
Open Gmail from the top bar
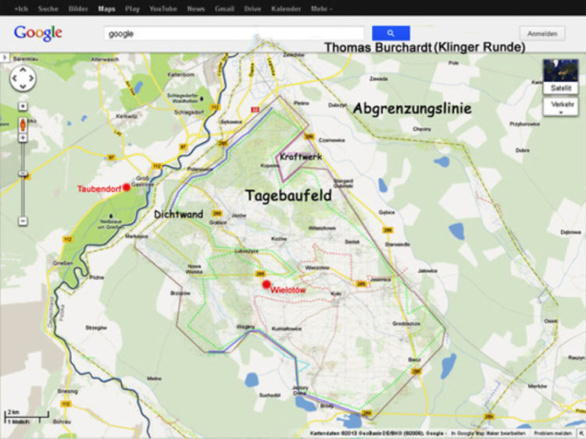[x=225, y=9]
